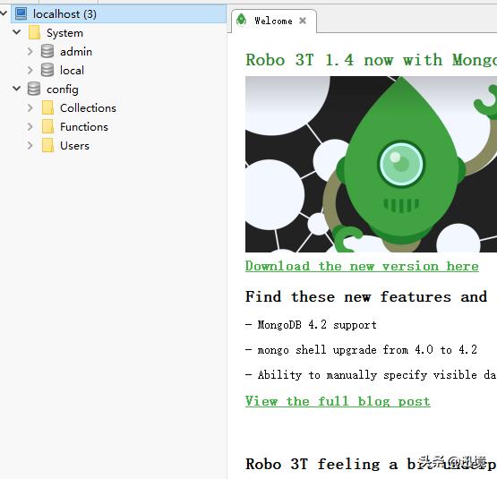This screenshot has width=497, height=479.
Task: Select the localhost (3) label
Action: [64, 14]
